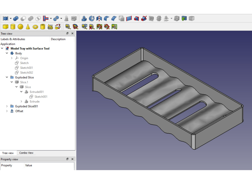This screenshot has height=189, width=252.
Task: Select the Part Extrude tool in the toolbar
Action: 84,18
